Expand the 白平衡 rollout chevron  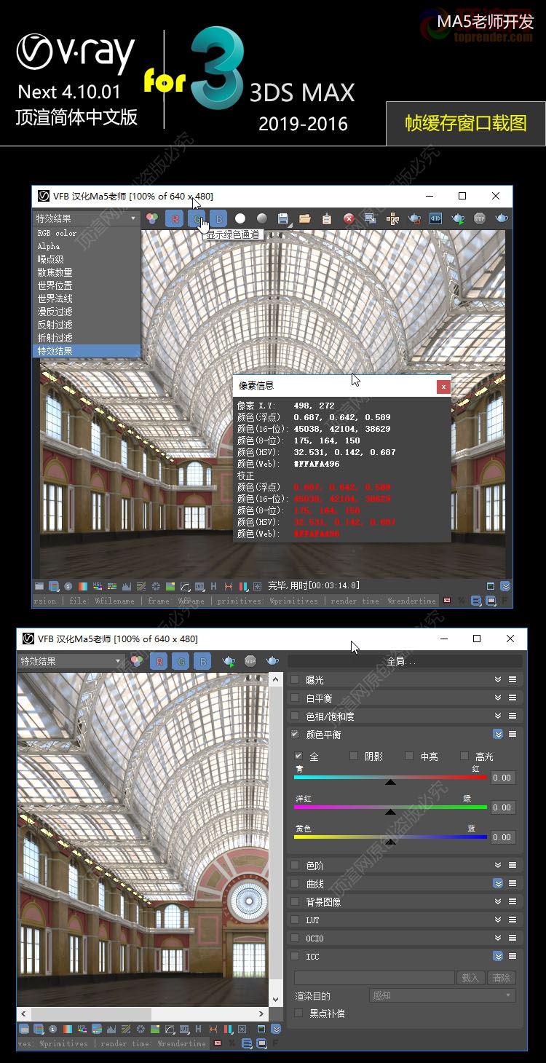498,698
